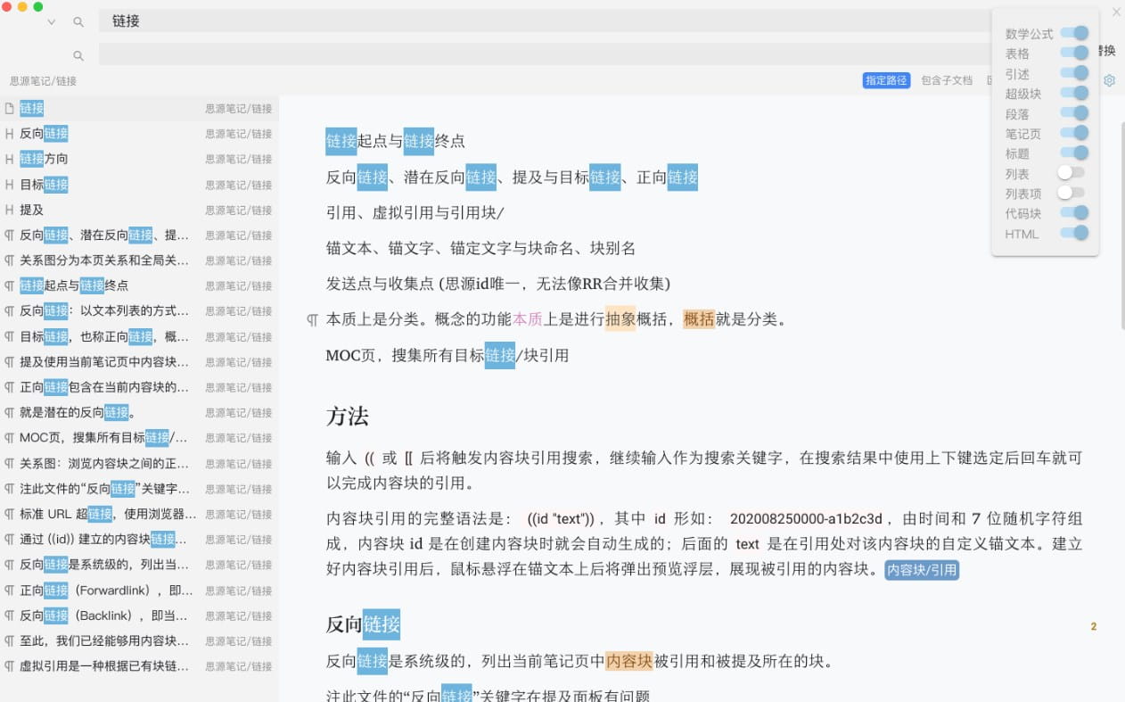The height and width of the screenshot is (702, 1125).
Task: Click the heading icon next to 反向链接 result
Action: (x=9, y=133)
